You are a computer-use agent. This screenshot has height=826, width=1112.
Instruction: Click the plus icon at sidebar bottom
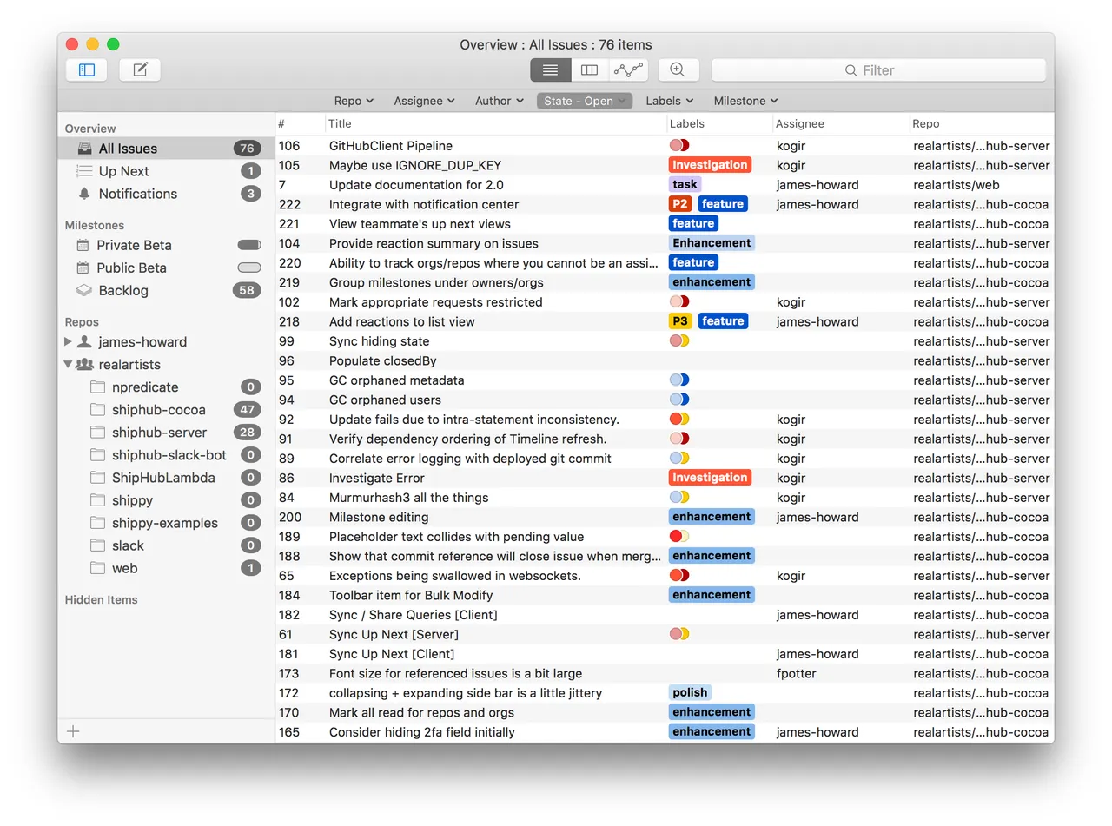[x=73, y=731]
